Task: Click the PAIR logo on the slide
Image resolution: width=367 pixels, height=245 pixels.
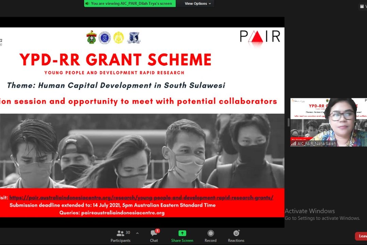Action: (260, 36)
